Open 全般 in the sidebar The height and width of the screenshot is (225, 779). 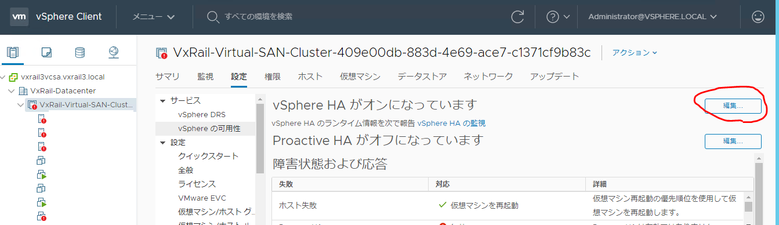pos(186,170)
